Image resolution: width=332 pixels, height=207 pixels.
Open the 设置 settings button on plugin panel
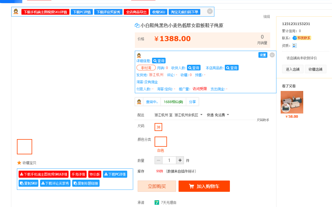tap(263, 55)
